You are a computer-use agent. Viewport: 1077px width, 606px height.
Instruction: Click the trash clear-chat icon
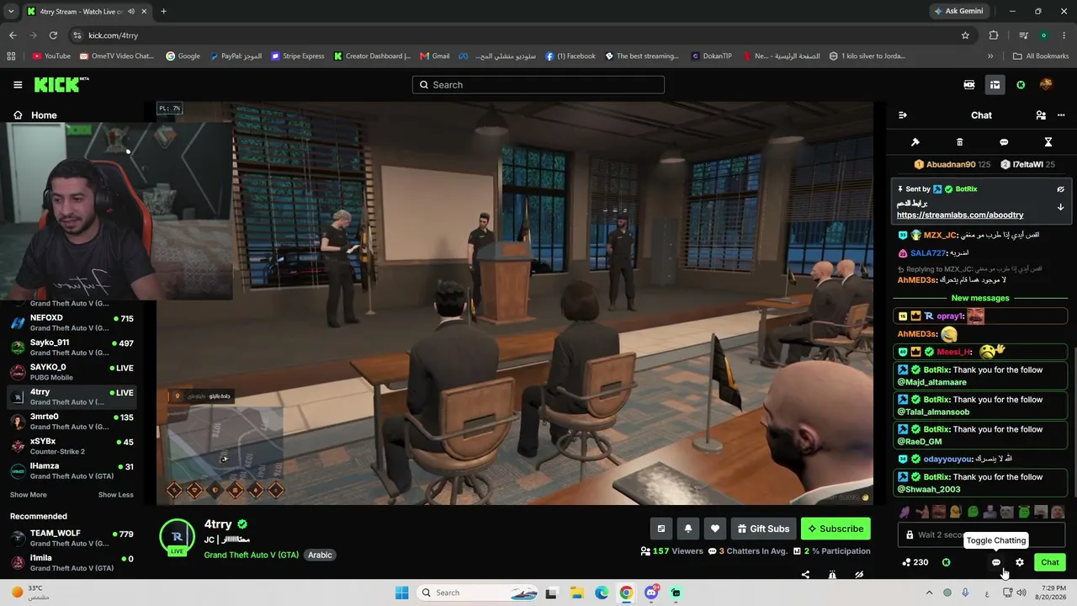click(x=959, y=142)
